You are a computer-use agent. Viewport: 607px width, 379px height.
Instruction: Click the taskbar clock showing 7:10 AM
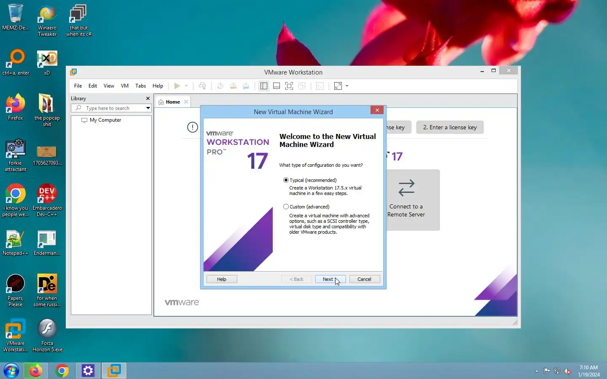[x=588, y=371]
